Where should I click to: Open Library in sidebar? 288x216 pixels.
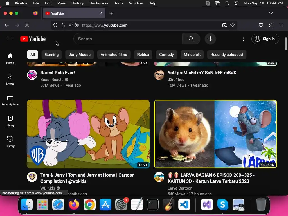coord(10,121)
